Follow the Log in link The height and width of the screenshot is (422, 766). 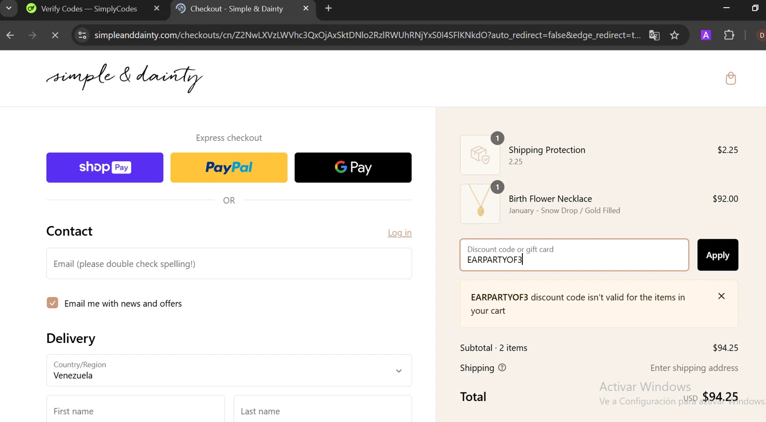tap(399, 233)
